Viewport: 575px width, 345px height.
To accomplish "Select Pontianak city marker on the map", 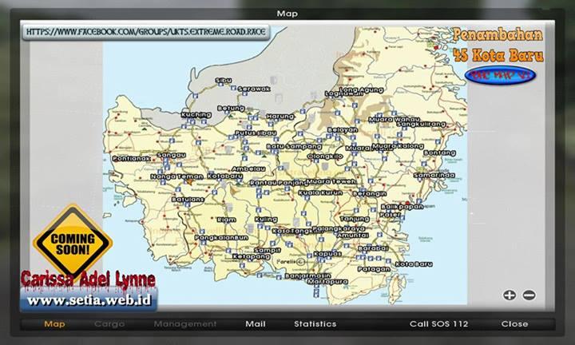I will point(132,159).
